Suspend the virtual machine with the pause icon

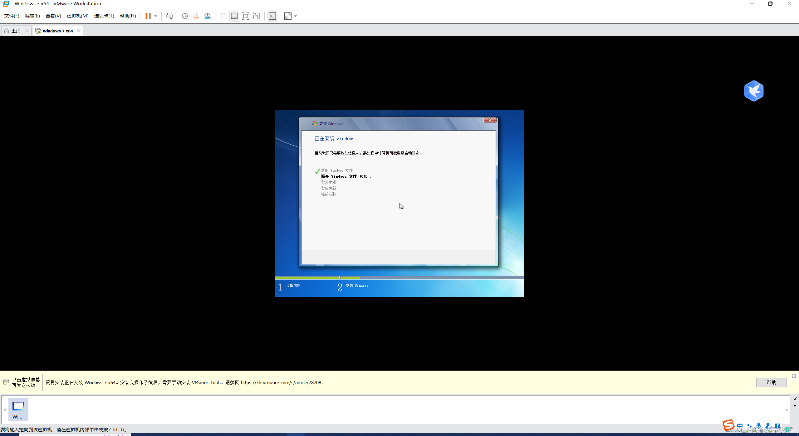[x=149, y=16]
